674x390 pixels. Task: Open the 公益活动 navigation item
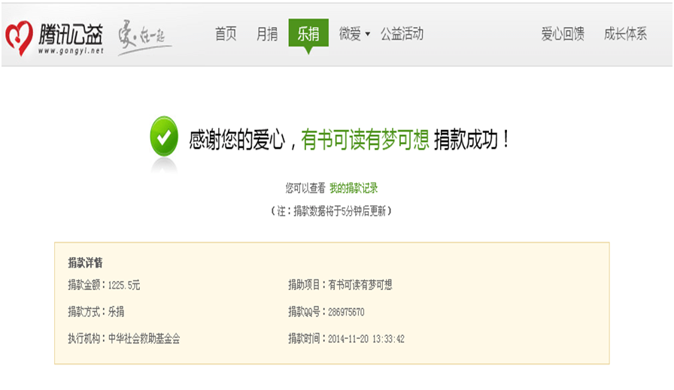coord(402,35)
